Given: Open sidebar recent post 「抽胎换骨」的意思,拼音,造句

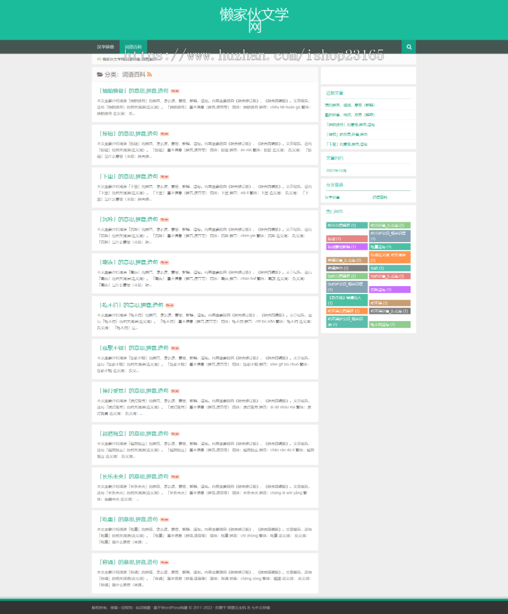Looking at the screenshot, I should coord(350,125).
